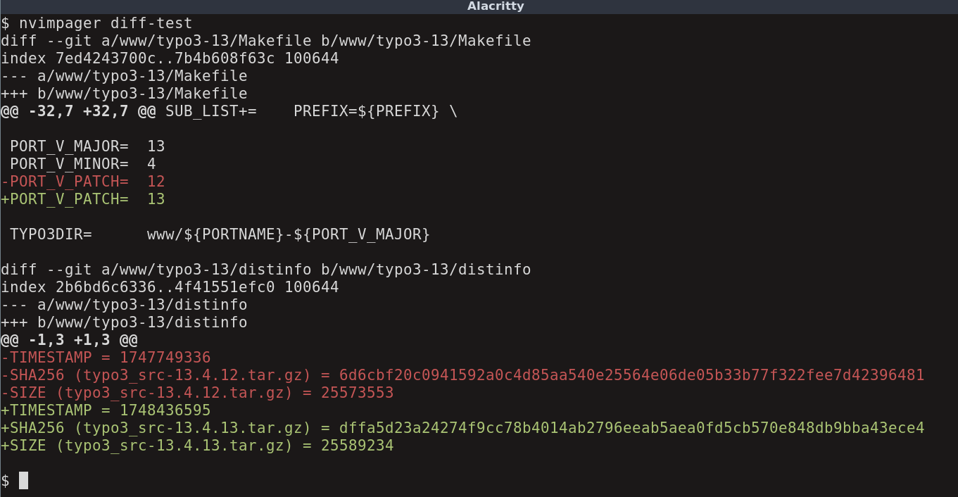Click the added TIMESTAMP = 1748436595 line
The image size is (958, 497).
106,410
